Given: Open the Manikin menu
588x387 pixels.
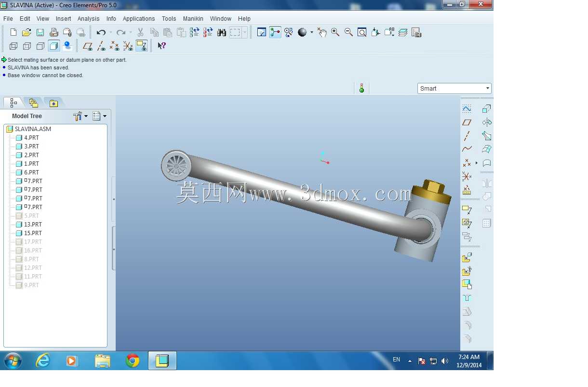Looking at the screenshot, I should coord(193,18).
